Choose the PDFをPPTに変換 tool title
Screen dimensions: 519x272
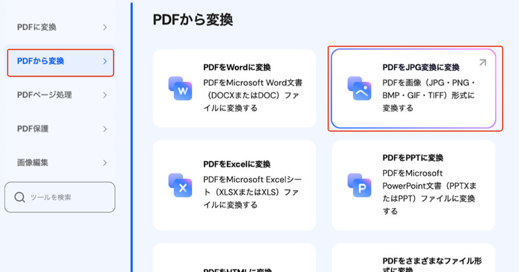click(x=413, y=158)
